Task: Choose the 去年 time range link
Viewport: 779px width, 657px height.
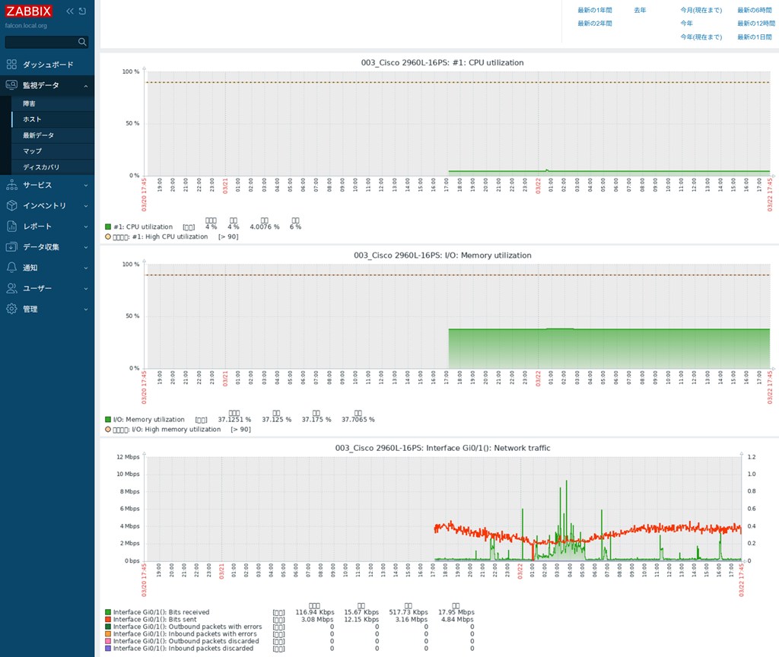Action: pyautogui.click(x=640, y=10)
